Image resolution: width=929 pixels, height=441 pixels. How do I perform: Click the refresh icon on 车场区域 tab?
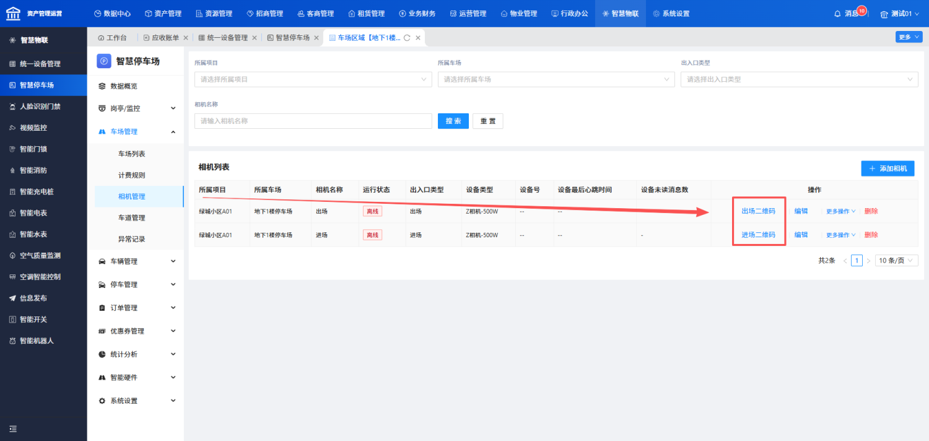coord(407,38)
